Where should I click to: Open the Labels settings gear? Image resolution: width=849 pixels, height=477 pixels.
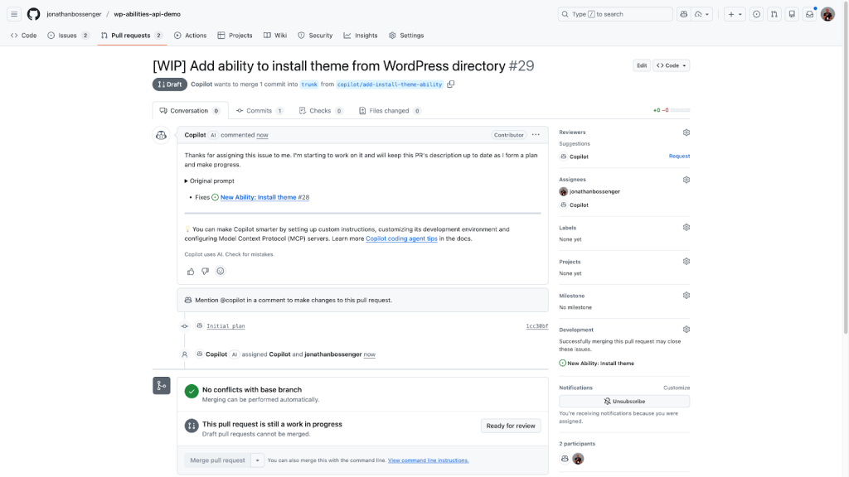pyautogui.click(x=686, y=228)
